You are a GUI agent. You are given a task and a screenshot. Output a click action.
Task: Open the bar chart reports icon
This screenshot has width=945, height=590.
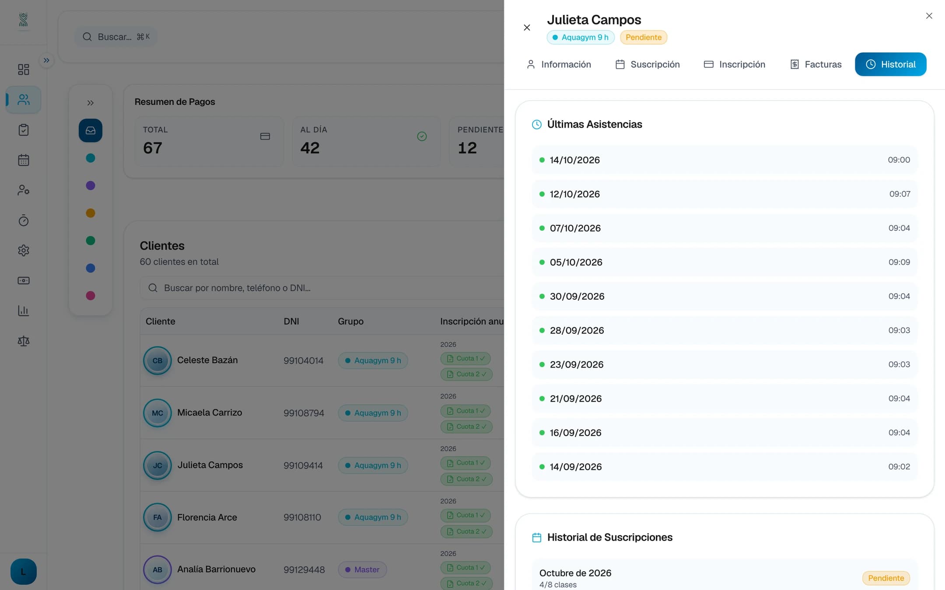tap(23, 311)
